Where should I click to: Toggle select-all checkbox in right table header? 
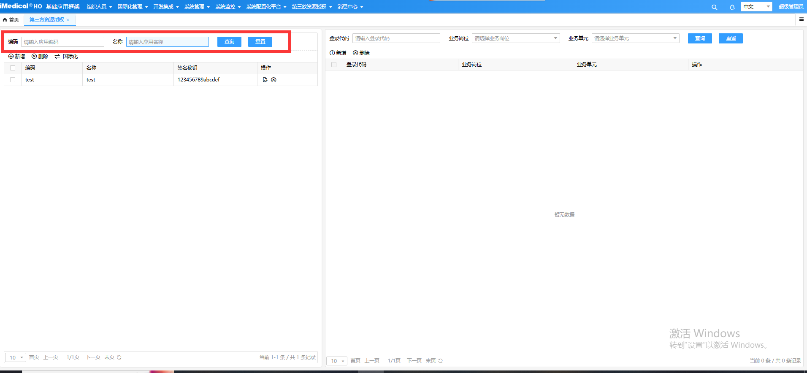pos(334,65)
